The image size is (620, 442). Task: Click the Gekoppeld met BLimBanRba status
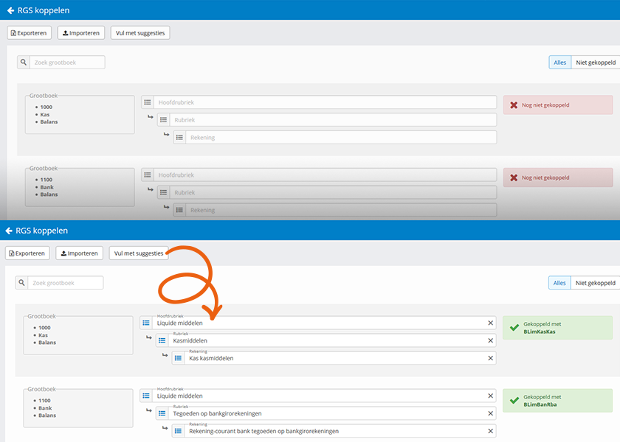click(557, 401)
